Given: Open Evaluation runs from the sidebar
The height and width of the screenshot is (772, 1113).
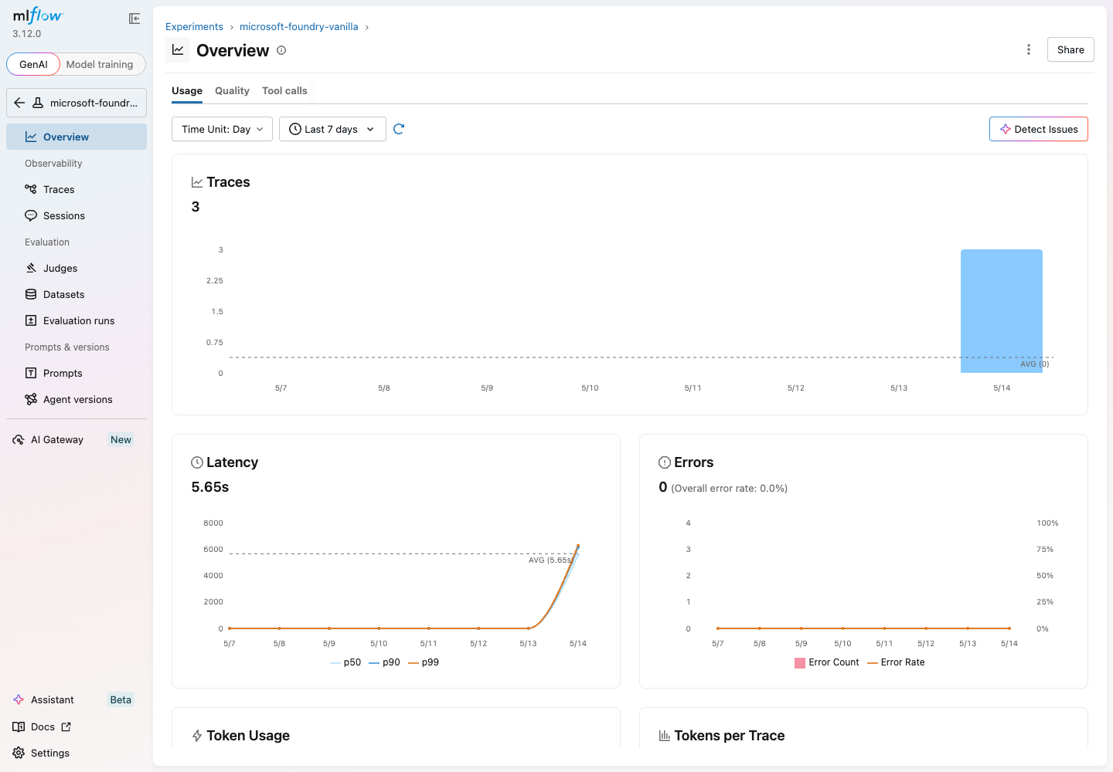Looking at the screenshot, I should pyautogui.click(x=77, y=320).
